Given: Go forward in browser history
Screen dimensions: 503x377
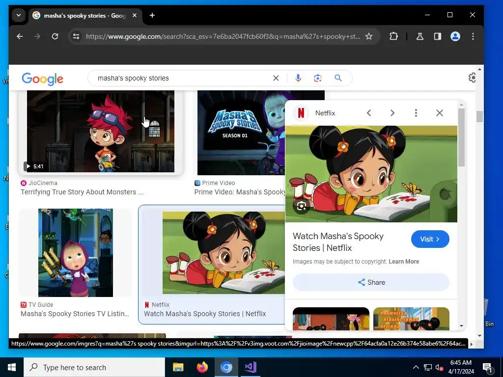Looking at the screenshot, I should tap(37, 36).
